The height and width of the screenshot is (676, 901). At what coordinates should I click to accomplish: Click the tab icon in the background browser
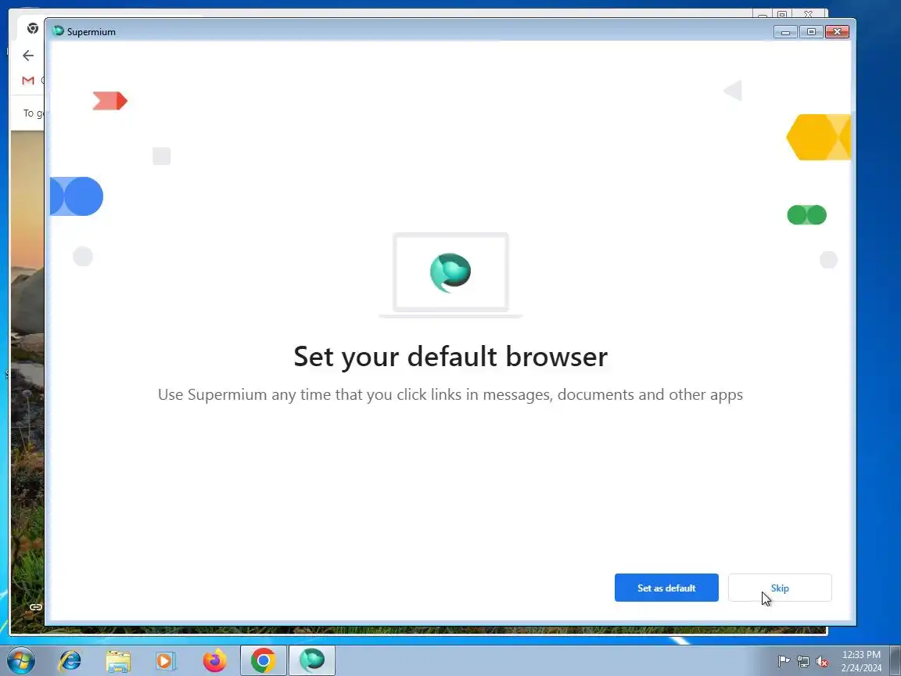point(33,28)
